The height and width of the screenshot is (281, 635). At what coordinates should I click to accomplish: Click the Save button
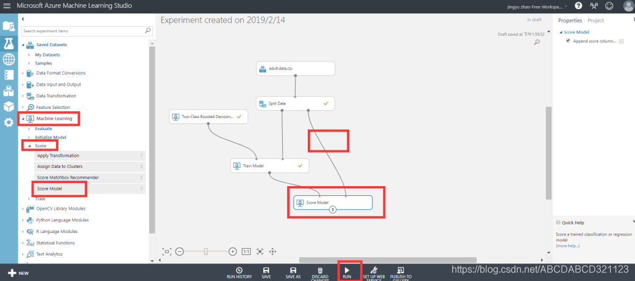266,273
